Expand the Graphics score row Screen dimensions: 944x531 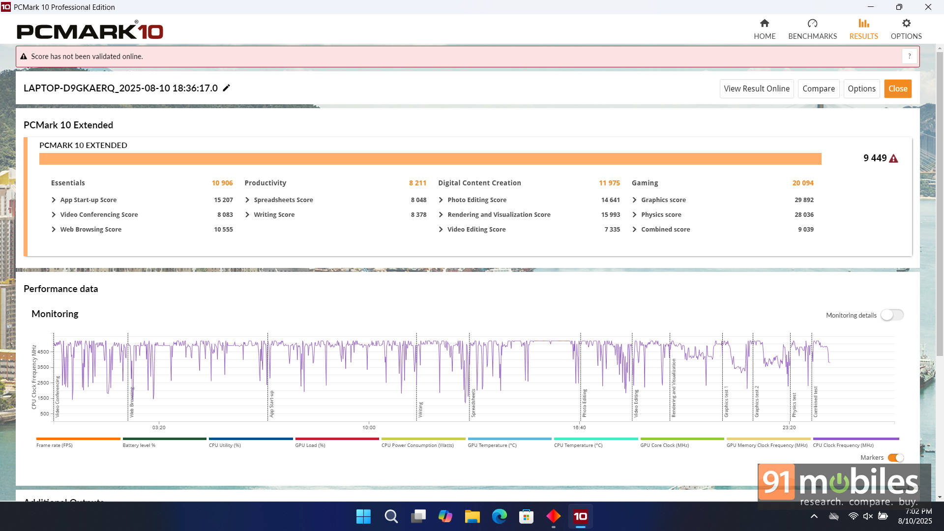pyautogui.click(x=634, y=200)
